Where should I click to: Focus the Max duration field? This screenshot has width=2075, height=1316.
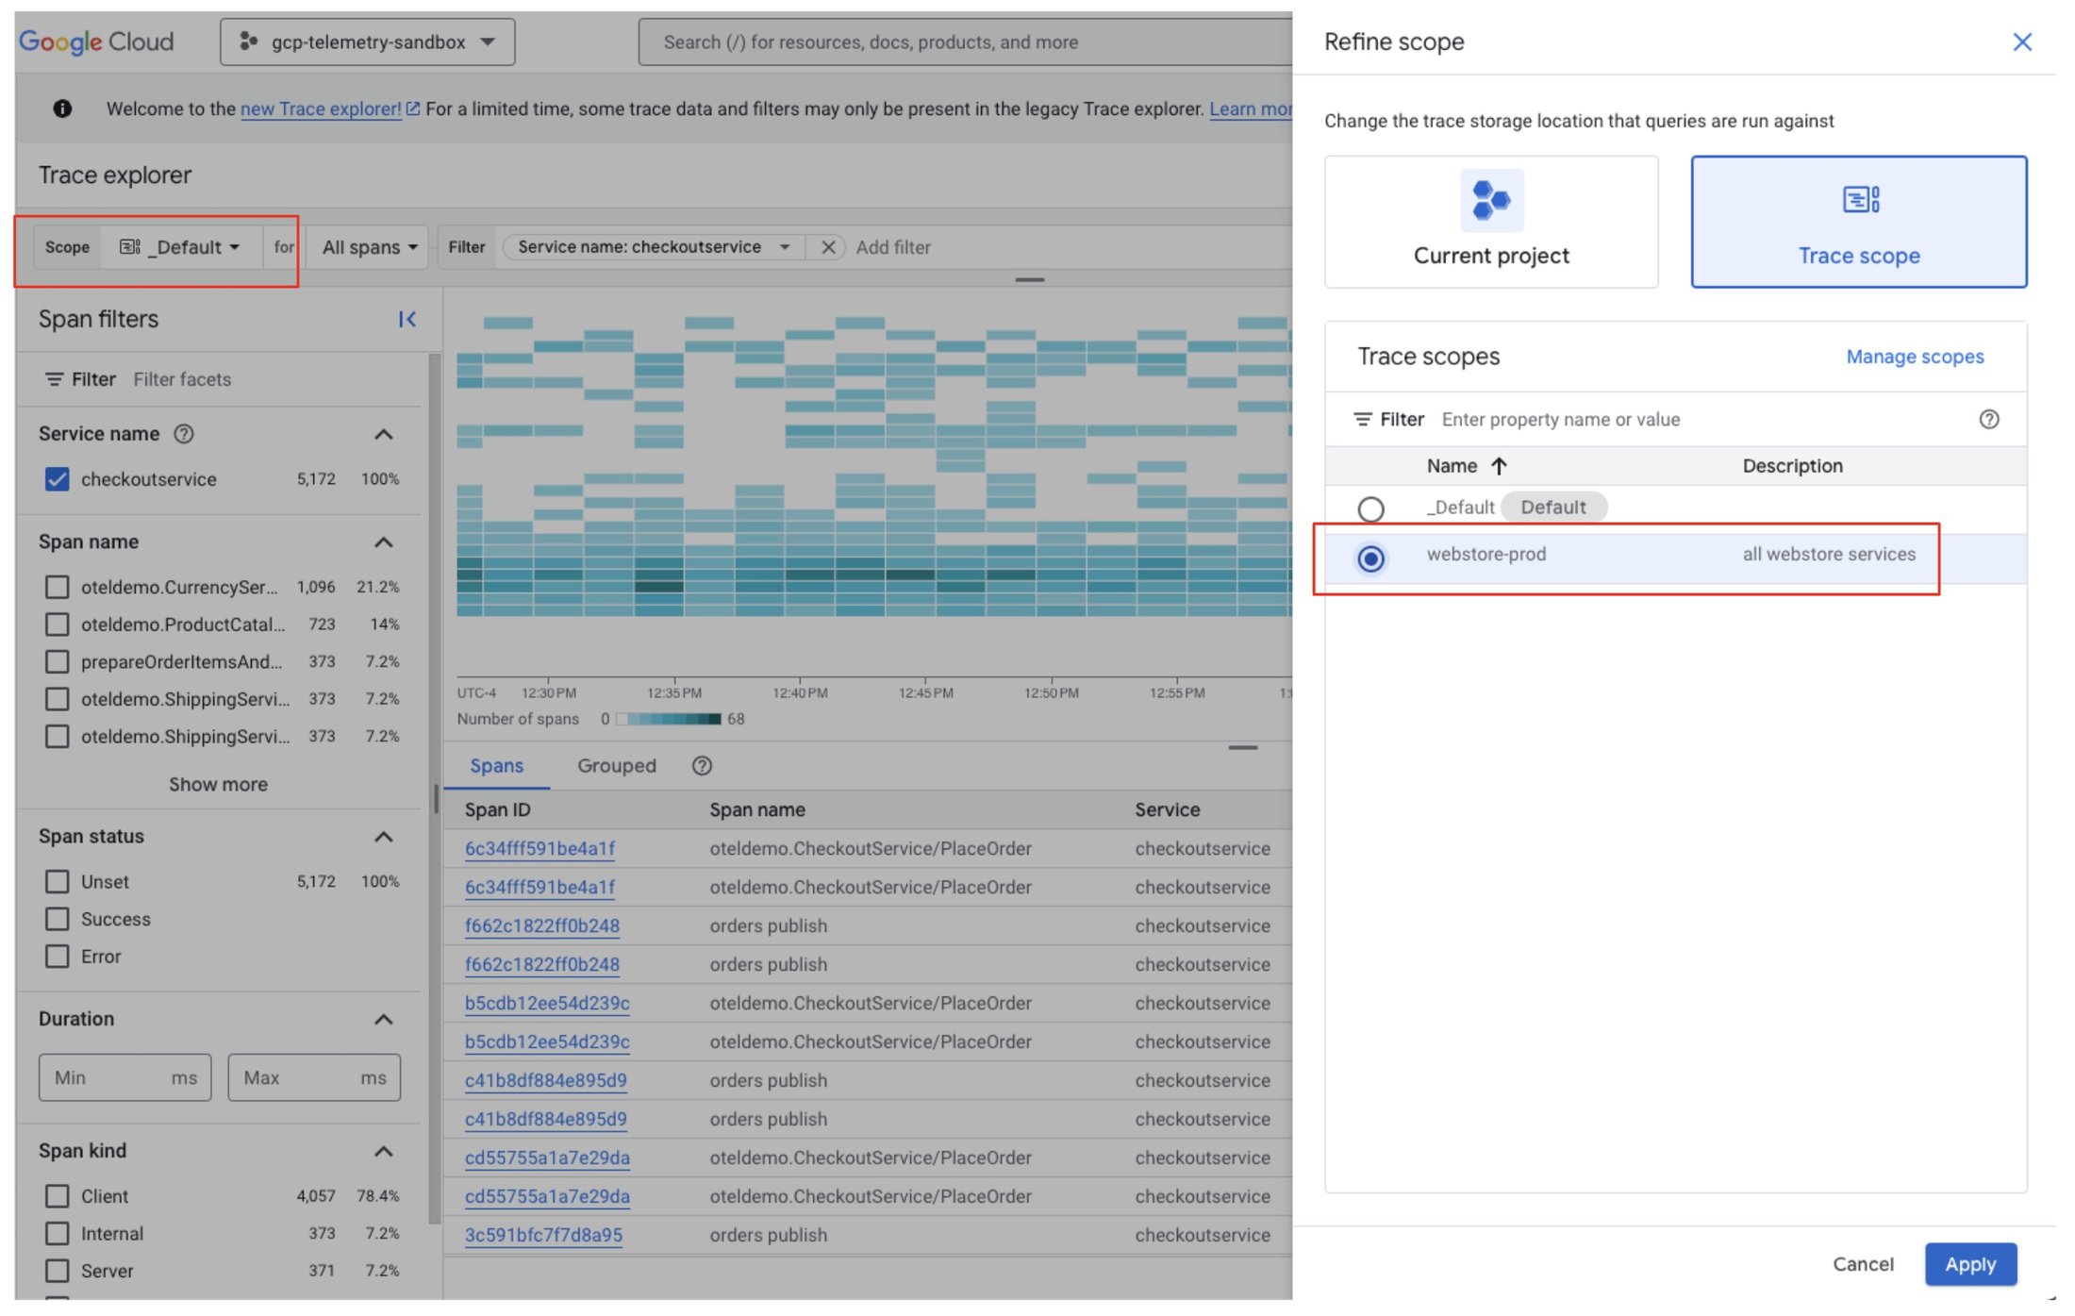point(314,1077)
